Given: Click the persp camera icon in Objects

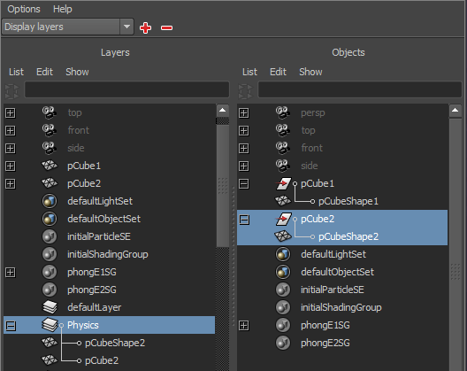Looking at the screenshot, I should (x=283, y=112).
